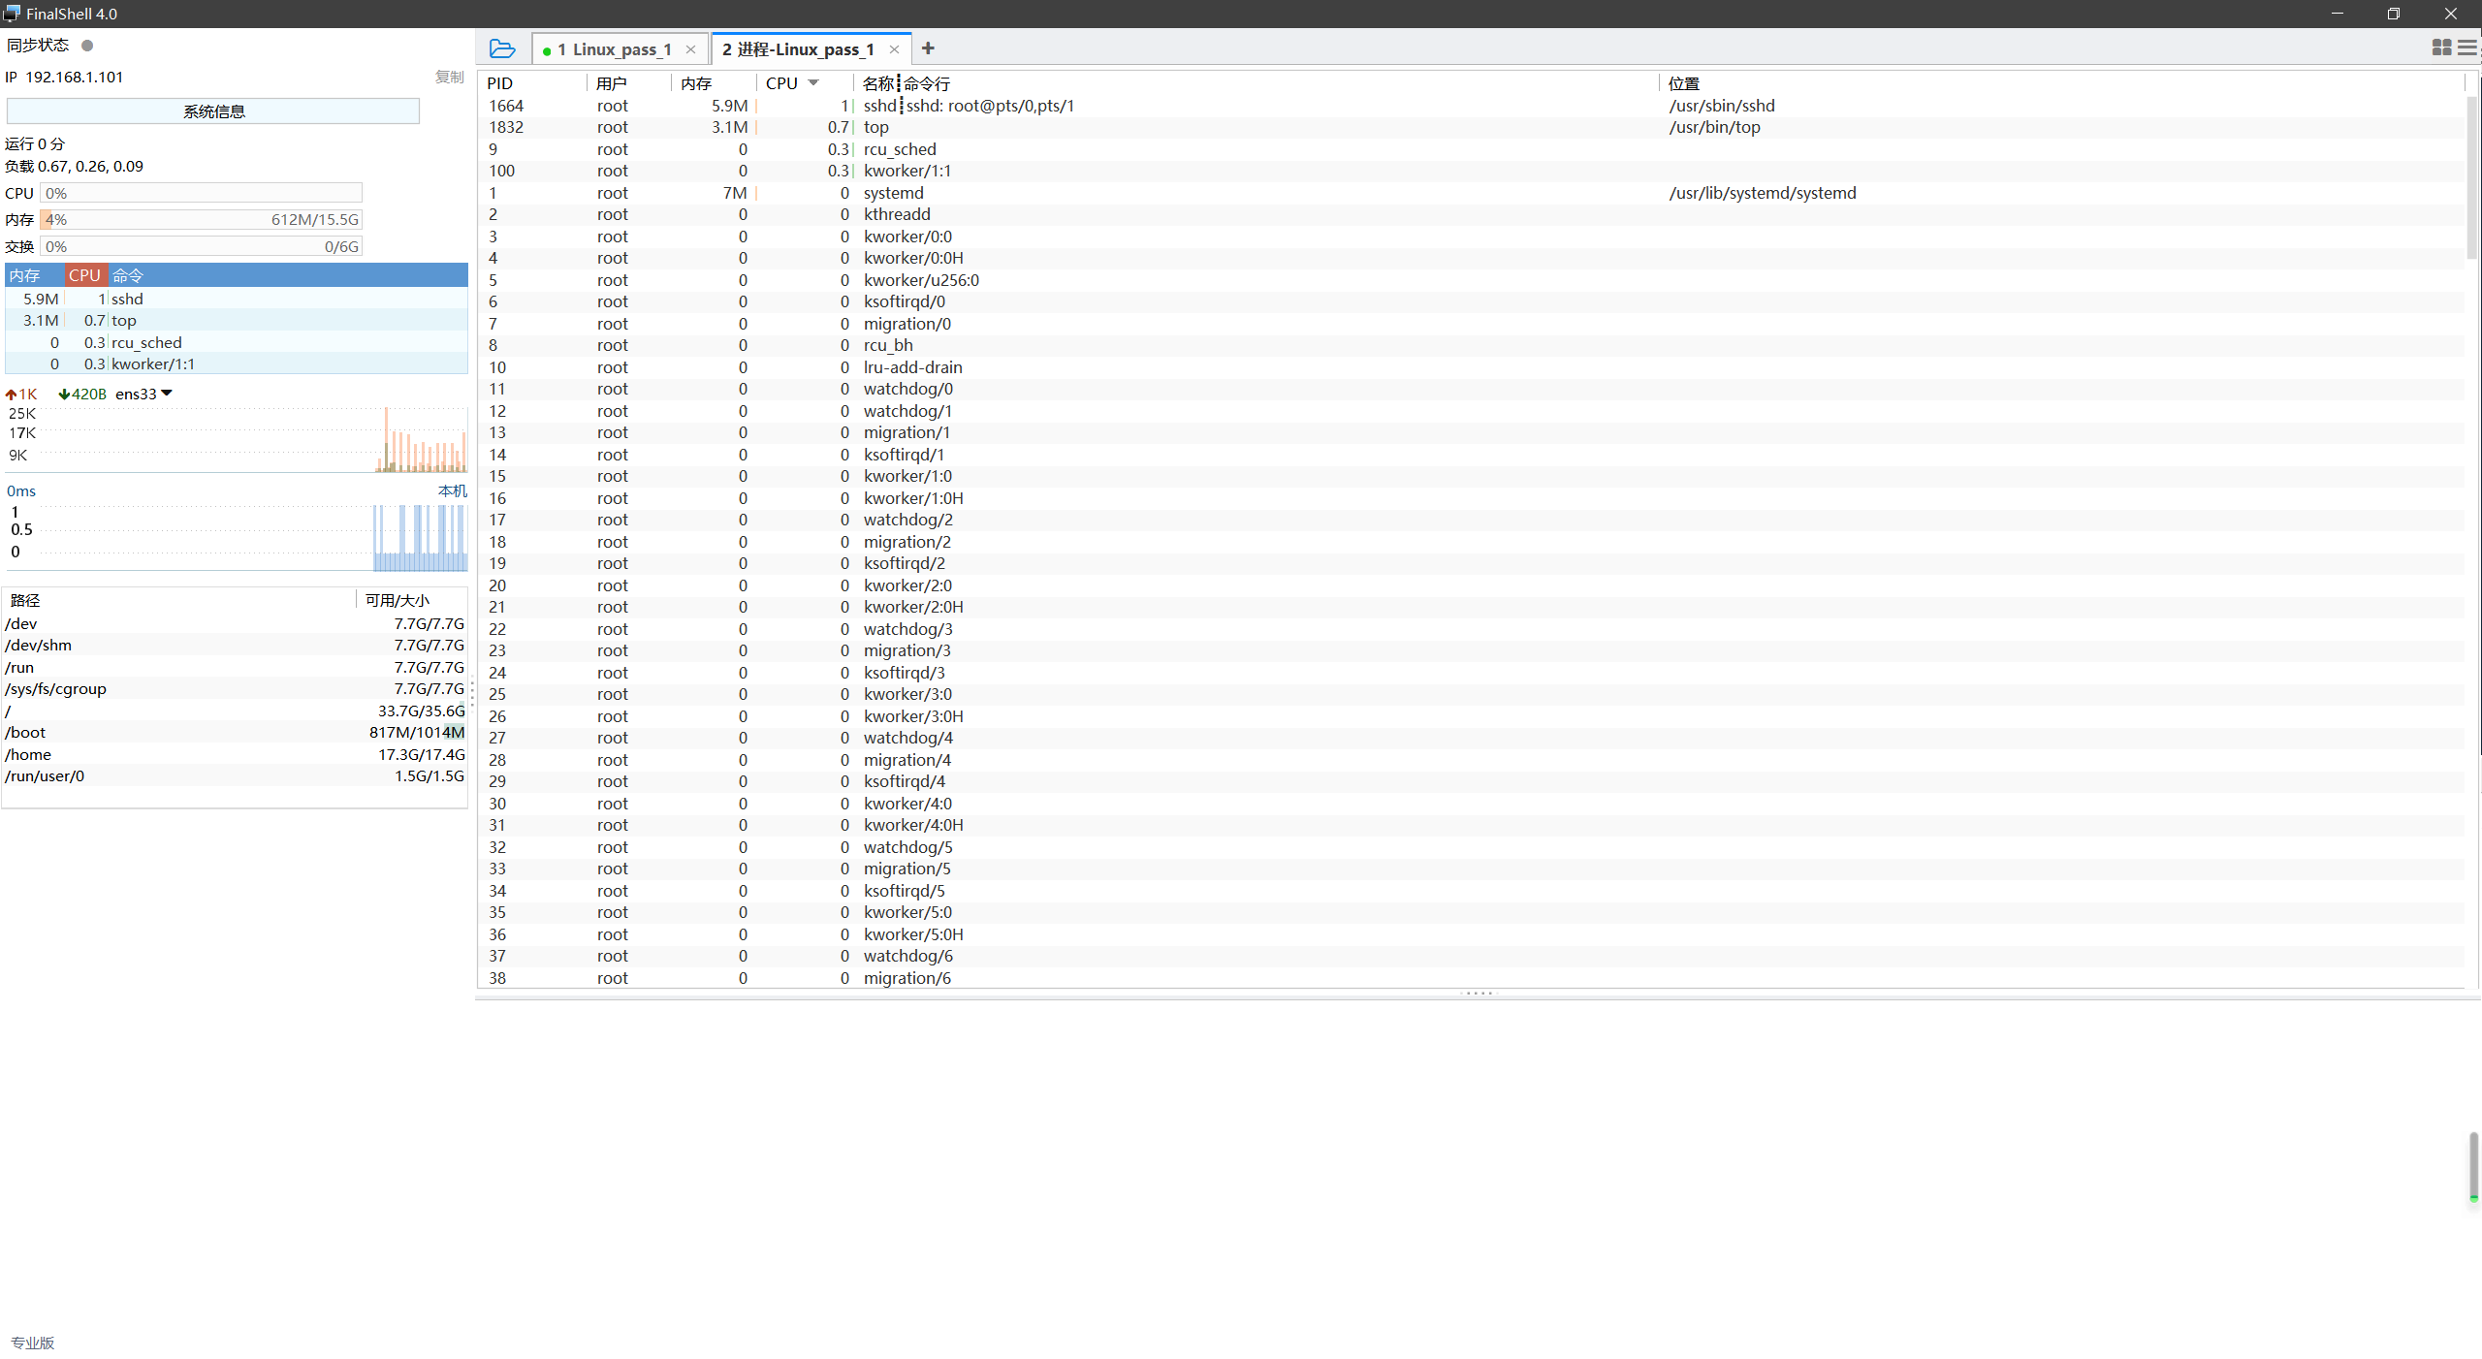Image resolution: width=2482 pixels, height=1359 pixels.
Task: Close the Linux_pass_1 tab
Action: coord(690,49)
